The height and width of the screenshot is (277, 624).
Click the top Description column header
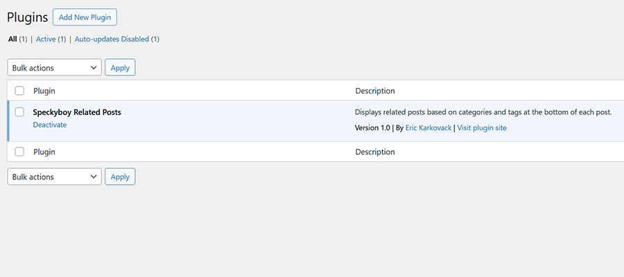click(375, 91)
